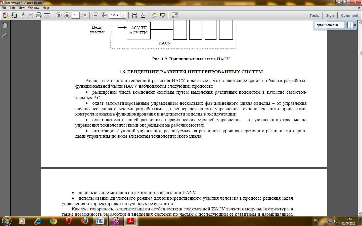
Task: Click the Create PDF online icon
Action: [5, 15]
